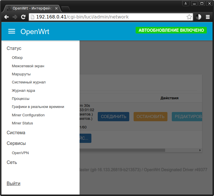
Task: Click the hamburger menu icon beside OpenWrt
Action: pyautogui.click(x=12, y=31)
